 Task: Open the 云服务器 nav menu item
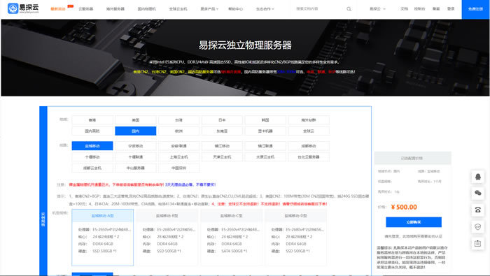tap(85, 9)
